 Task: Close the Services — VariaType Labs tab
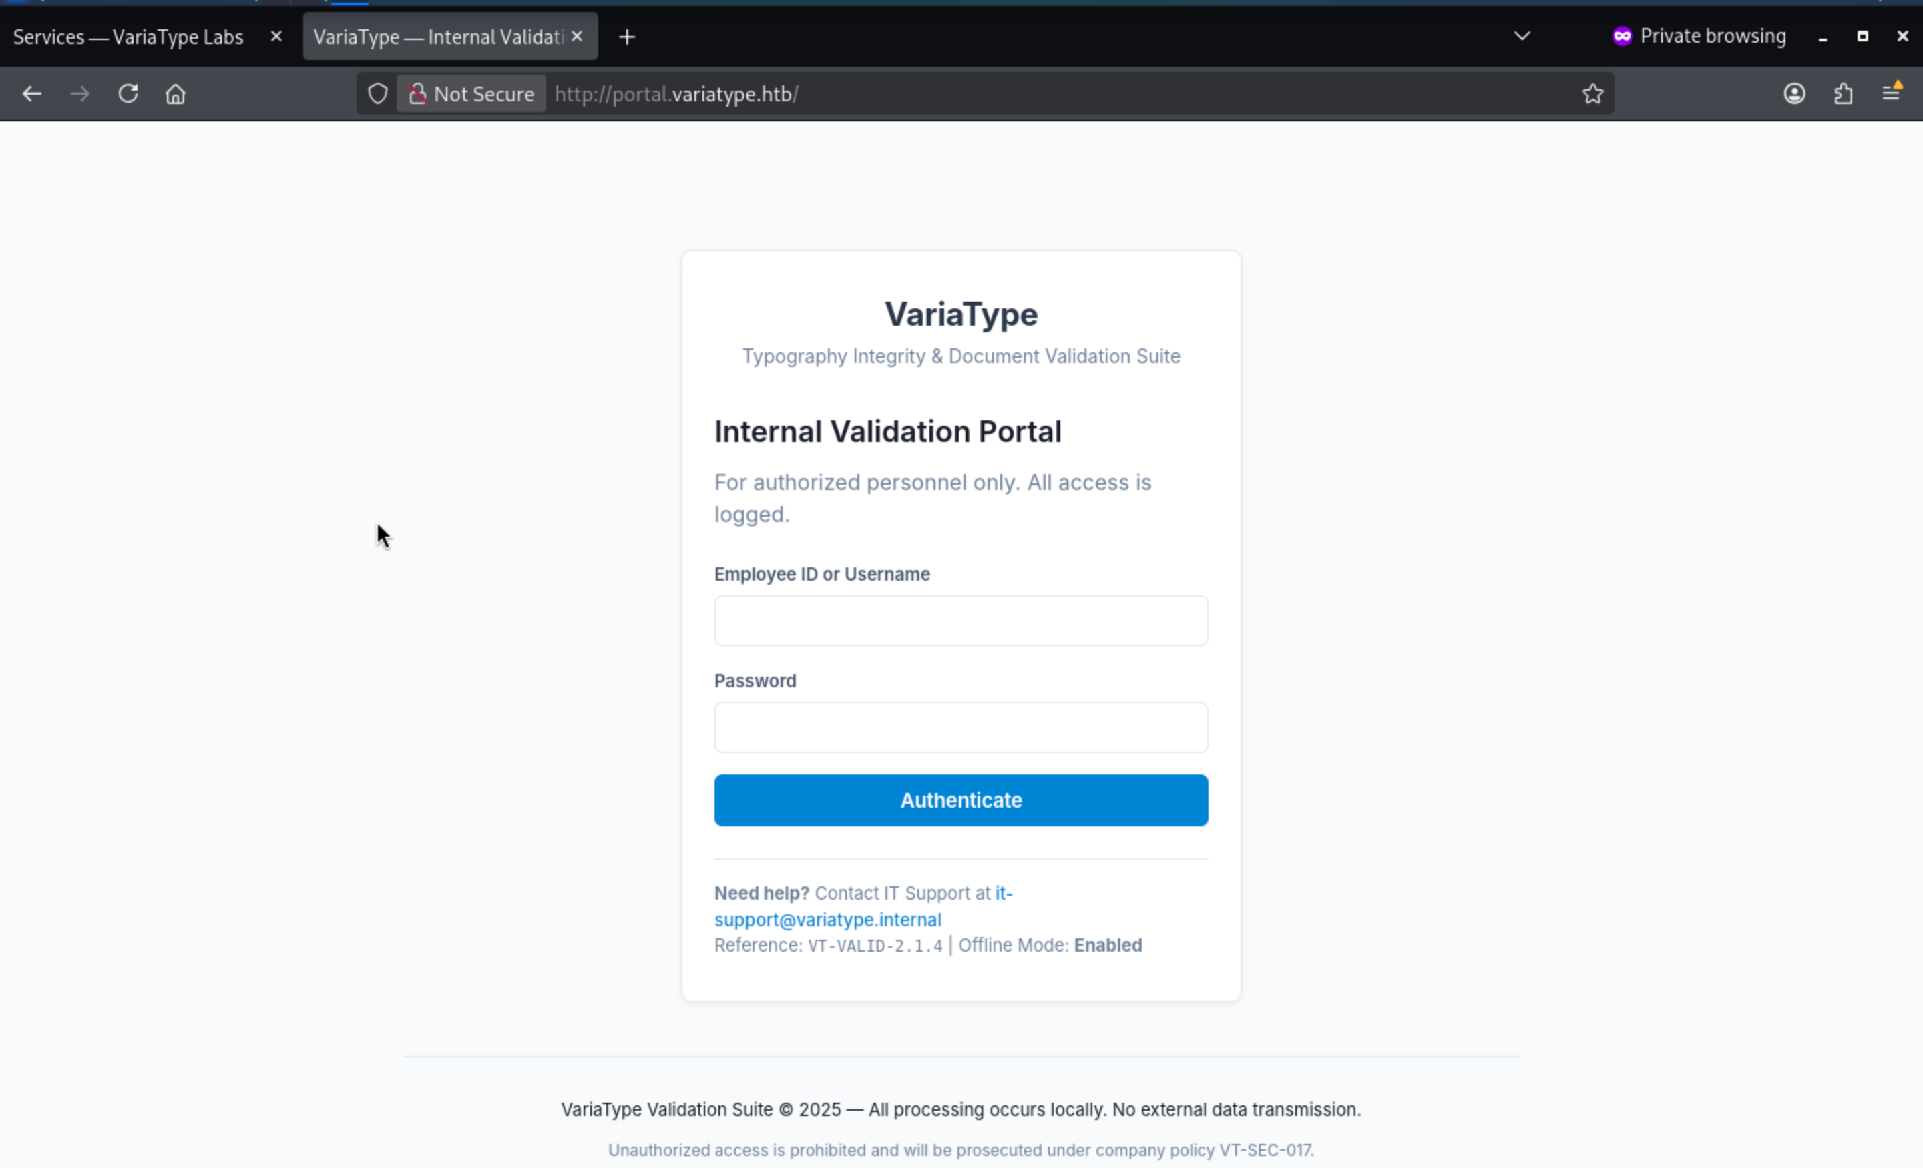coord(276,37)
